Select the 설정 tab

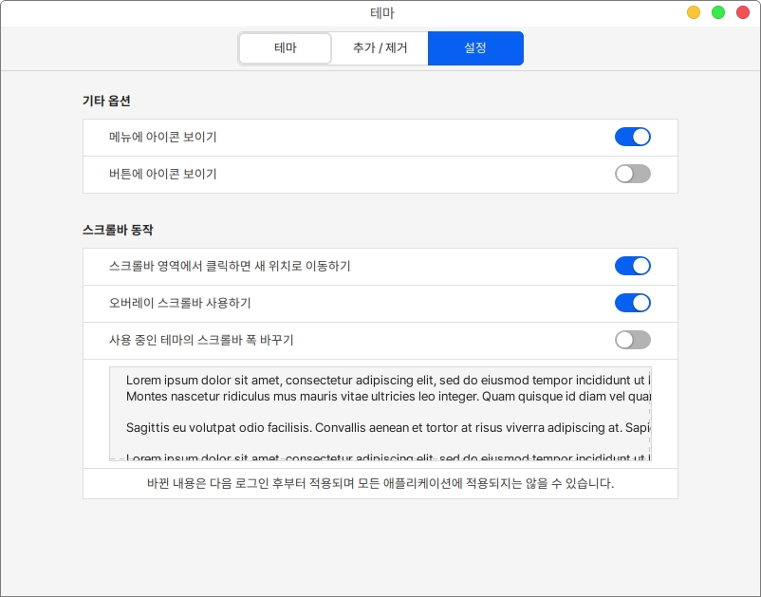coord(475,48)
